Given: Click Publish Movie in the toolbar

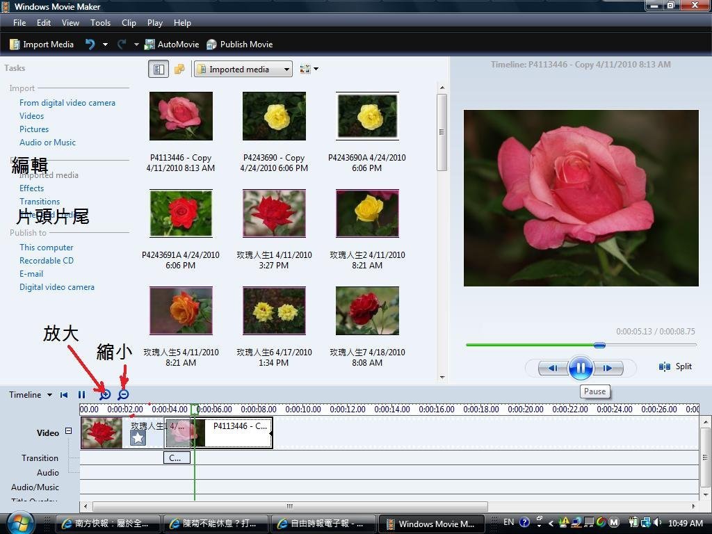Looking at the screenshot, I should point(239,44).
